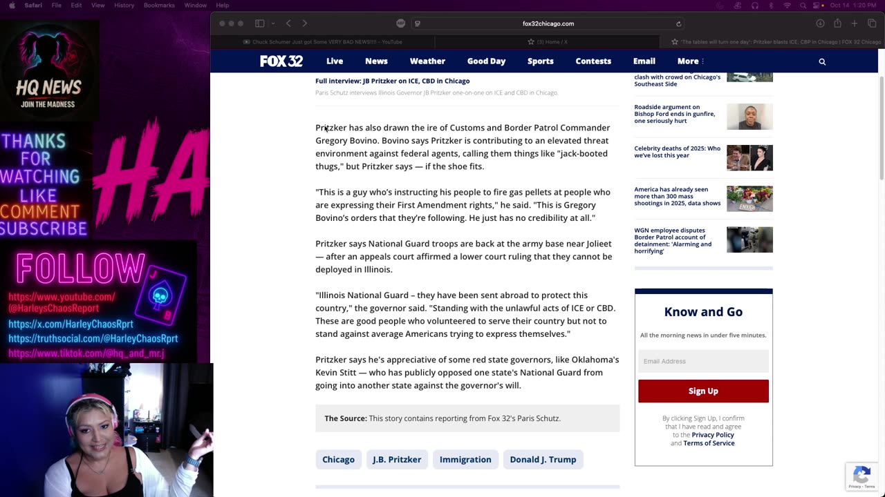Go forward with the Safari forward arrow
The image size is (885, 497).
coord(304,23)
